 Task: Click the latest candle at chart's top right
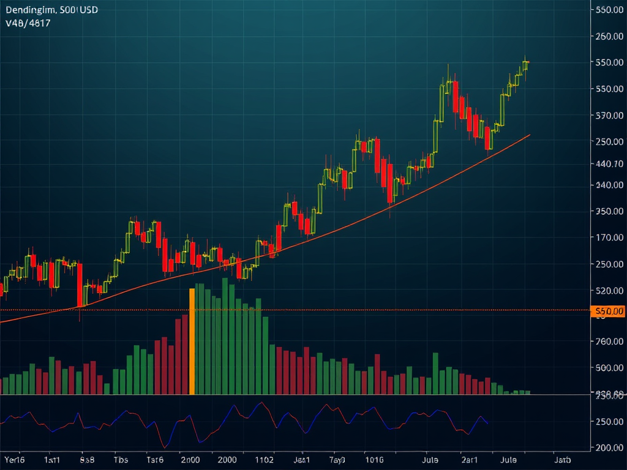coord(525,65)
